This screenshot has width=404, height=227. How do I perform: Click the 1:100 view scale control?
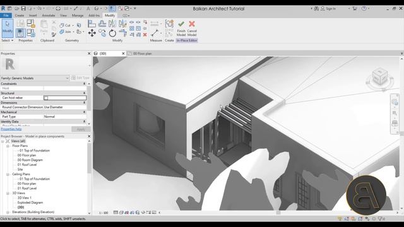point(104,213)
